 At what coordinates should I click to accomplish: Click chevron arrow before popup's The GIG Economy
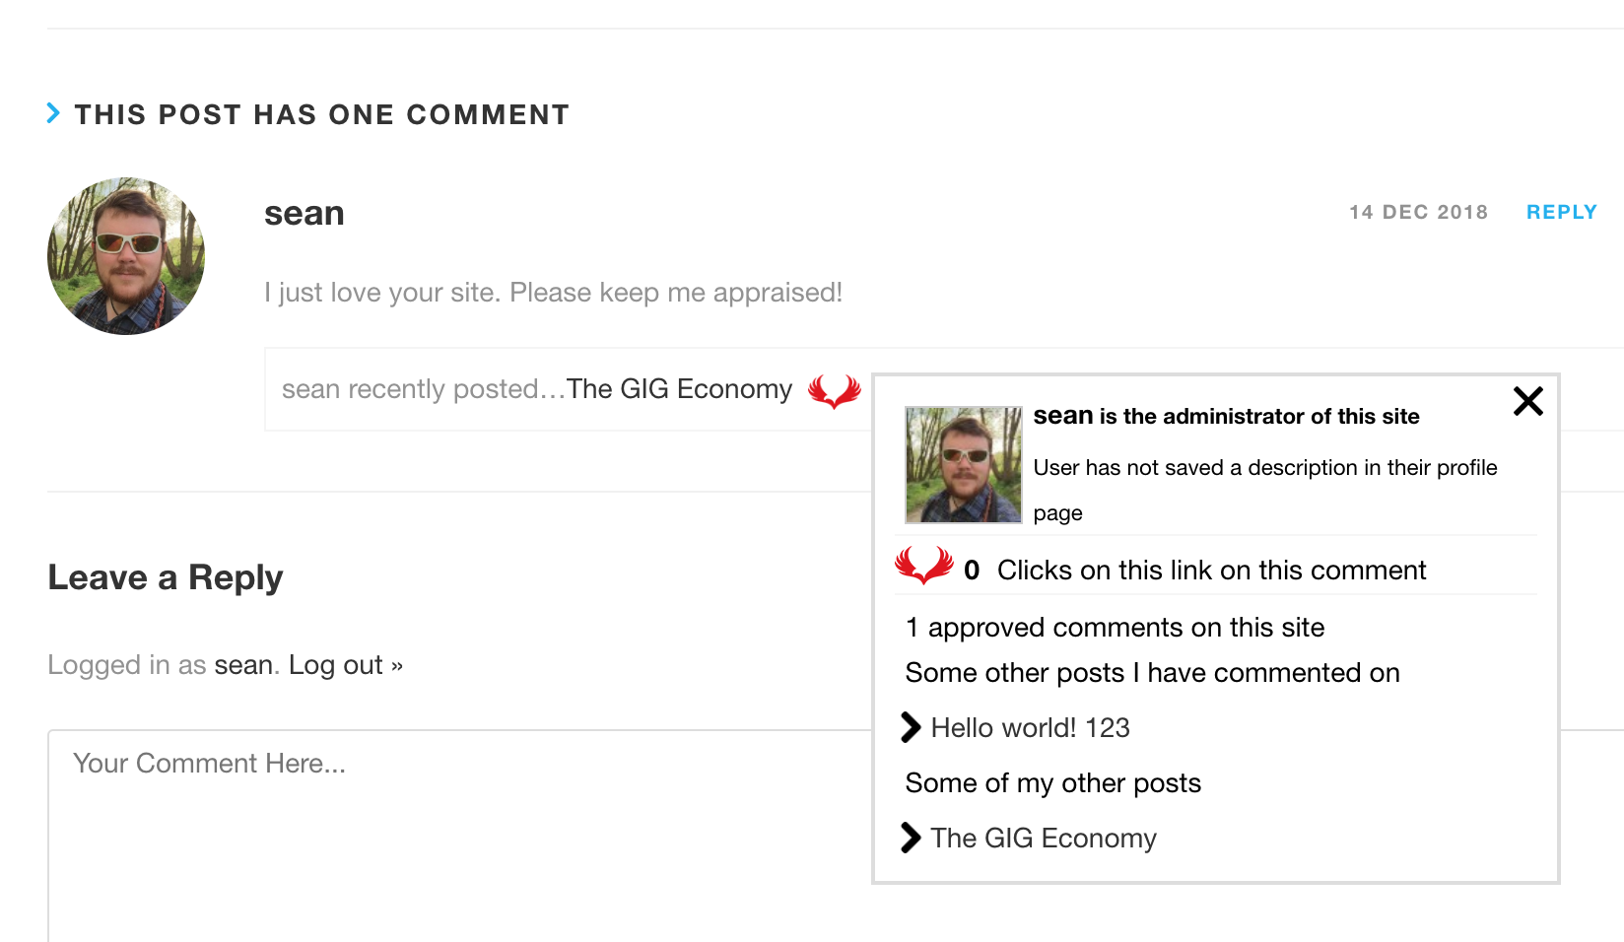pyautogui.click(x=912, y=838)
